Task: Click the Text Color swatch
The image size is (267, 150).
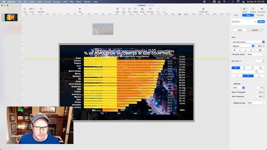Action: point(259,61)
